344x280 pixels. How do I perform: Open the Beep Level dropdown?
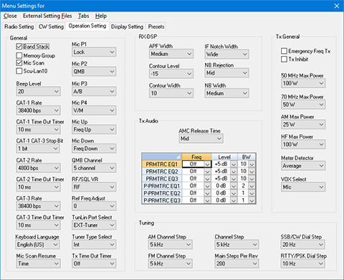[x=38, y=91]
